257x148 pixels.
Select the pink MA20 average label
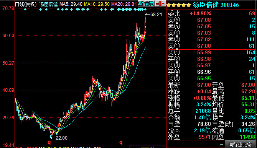click(x=124, y=4)
